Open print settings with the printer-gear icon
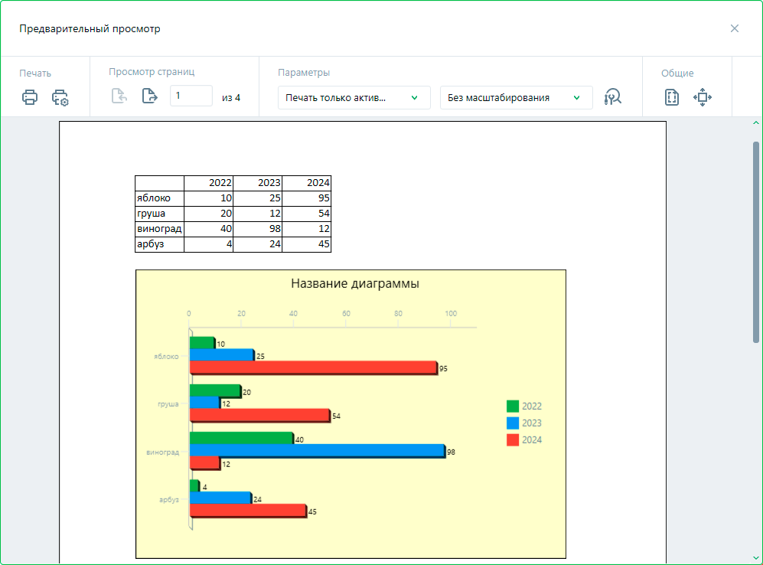The height and width of the screenshot is (565, 763). 60,97
